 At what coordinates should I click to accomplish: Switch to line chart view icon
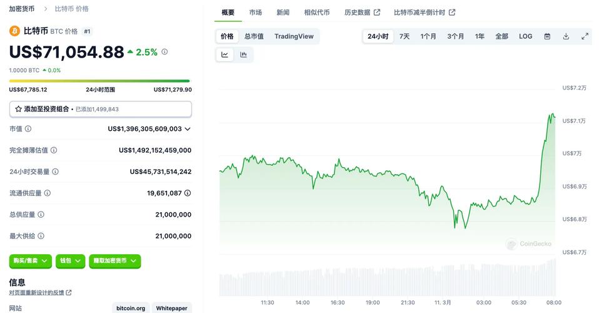tap(224, 54)
